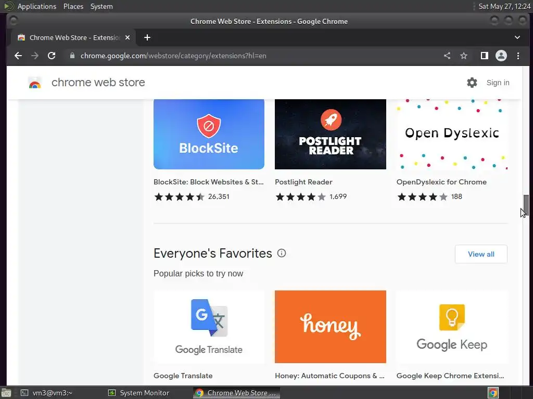Click Honey: Automatic Coupons title

pyautogui.click(x=329, y=376)
